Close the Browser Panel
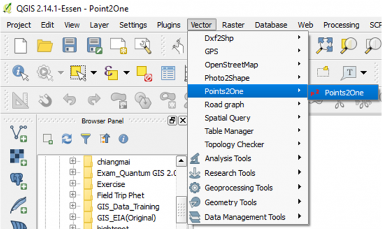The height and width of the screenshot is (229, 382). coord(183,120)
